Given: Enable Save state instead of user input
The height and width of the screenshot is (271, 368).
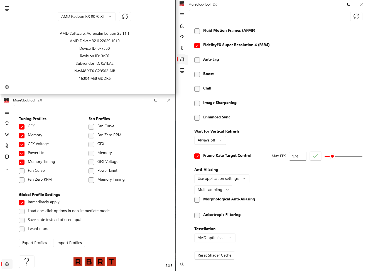Looking at the screenshot, I should pos(22,220).
